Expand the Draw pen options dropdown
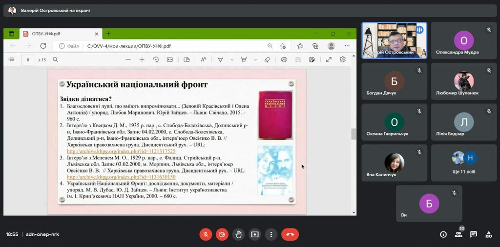Viewport: 500px width, 247px height. [x=231, y=59]
